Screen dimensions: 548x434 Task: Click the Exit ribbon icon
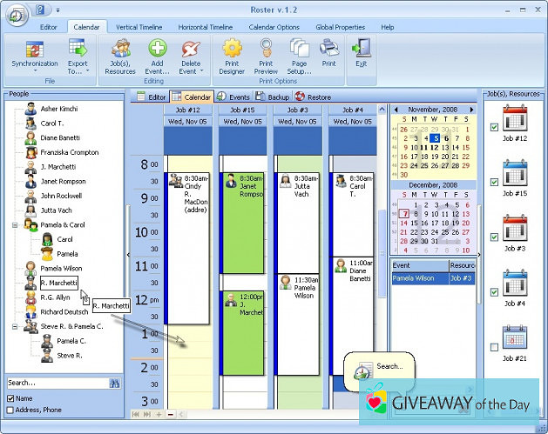coord(361,49)
